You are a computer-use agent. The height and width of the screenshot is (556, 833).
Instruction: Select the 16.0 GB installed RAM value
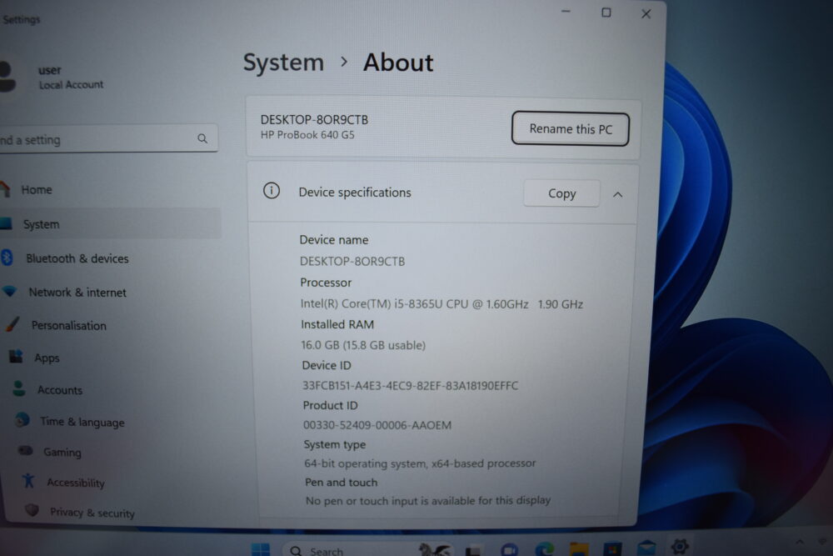click(x=363, y=345)
